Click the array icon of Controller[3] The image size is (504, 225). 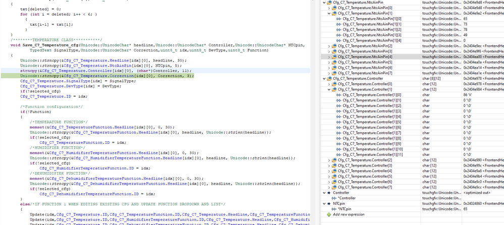point(334,165)
